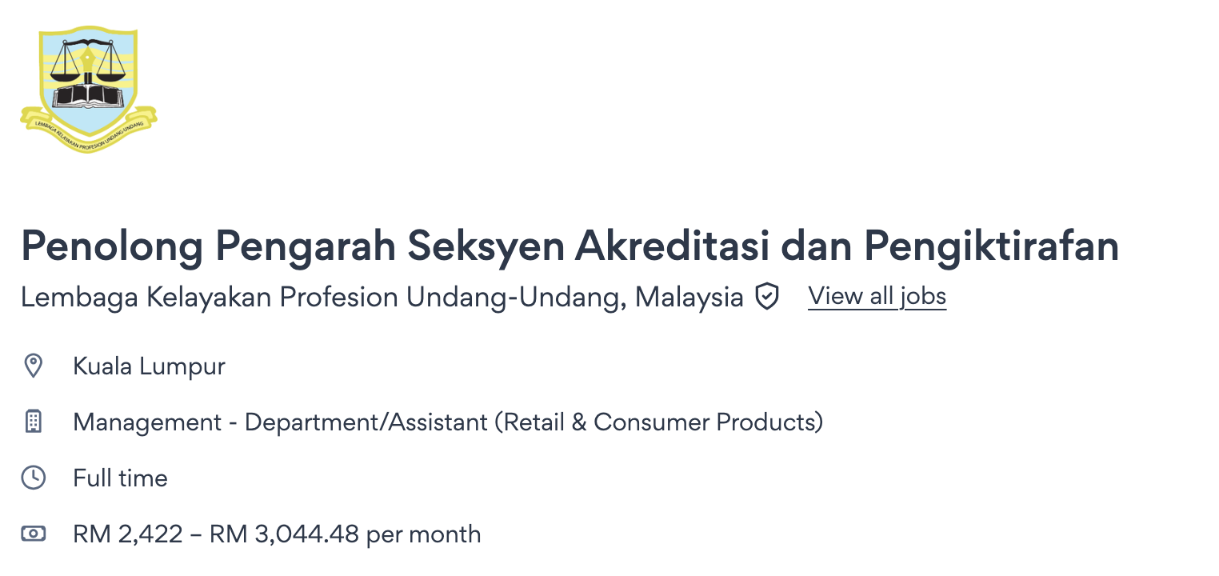Screen dimensions: 1219x576
Task: Click the RM 3,044.48 maximum salary figure
Action: click(x=284, y=534)
